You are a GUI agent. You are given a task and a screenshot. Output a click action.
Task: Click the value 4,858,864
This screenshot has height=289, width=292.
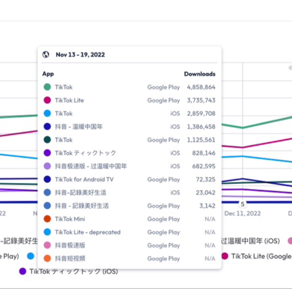[201, 87]
